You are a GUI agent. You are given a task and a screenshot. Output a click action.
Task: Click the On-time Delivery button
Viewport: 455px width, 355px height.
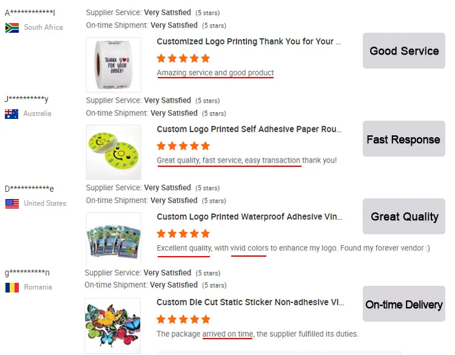coord(403,304)
